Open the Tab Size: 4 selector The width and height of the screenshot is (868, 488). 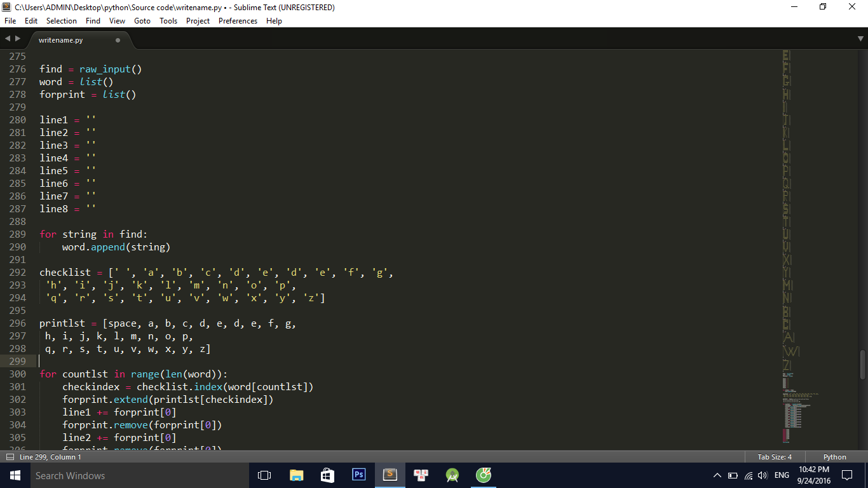(x=774, y=457)
